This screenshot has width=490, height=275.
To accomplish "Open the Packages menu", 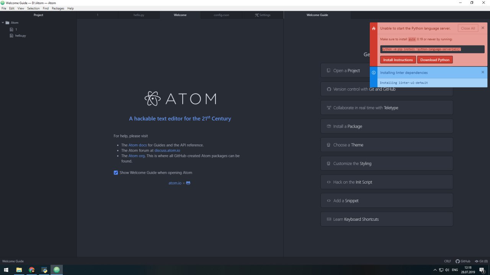I will (x=58, y=8).
